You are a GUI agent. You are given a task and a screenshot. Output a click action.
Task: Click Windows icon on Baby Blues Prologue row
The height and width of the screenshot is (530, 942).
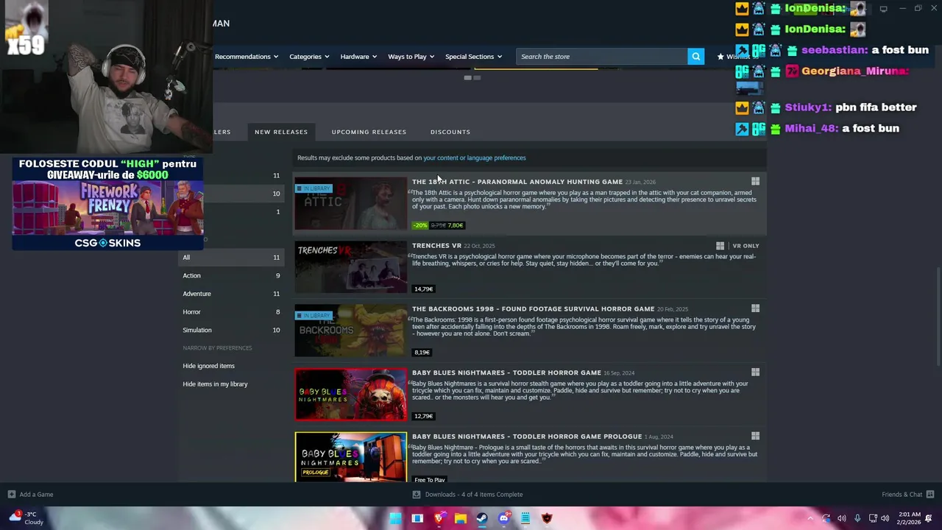tap(755, 436)
